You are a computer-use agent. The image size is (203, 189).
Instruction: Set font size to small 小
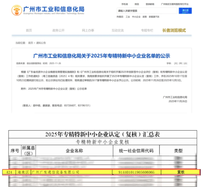point(185,63)
